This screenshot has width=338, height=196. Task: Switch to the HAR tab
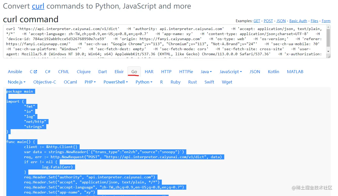(149, 72)
